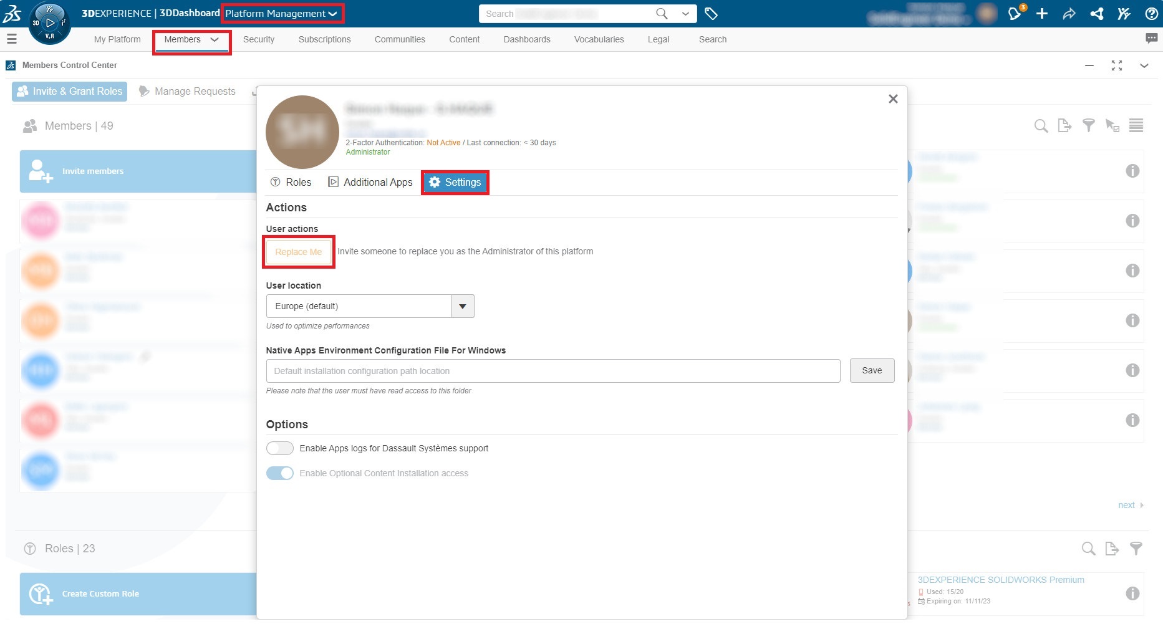Open the hamburger menu icon
Viewport: 1163px width, 624px height.
pyautogui.click(x=11, y=39)
